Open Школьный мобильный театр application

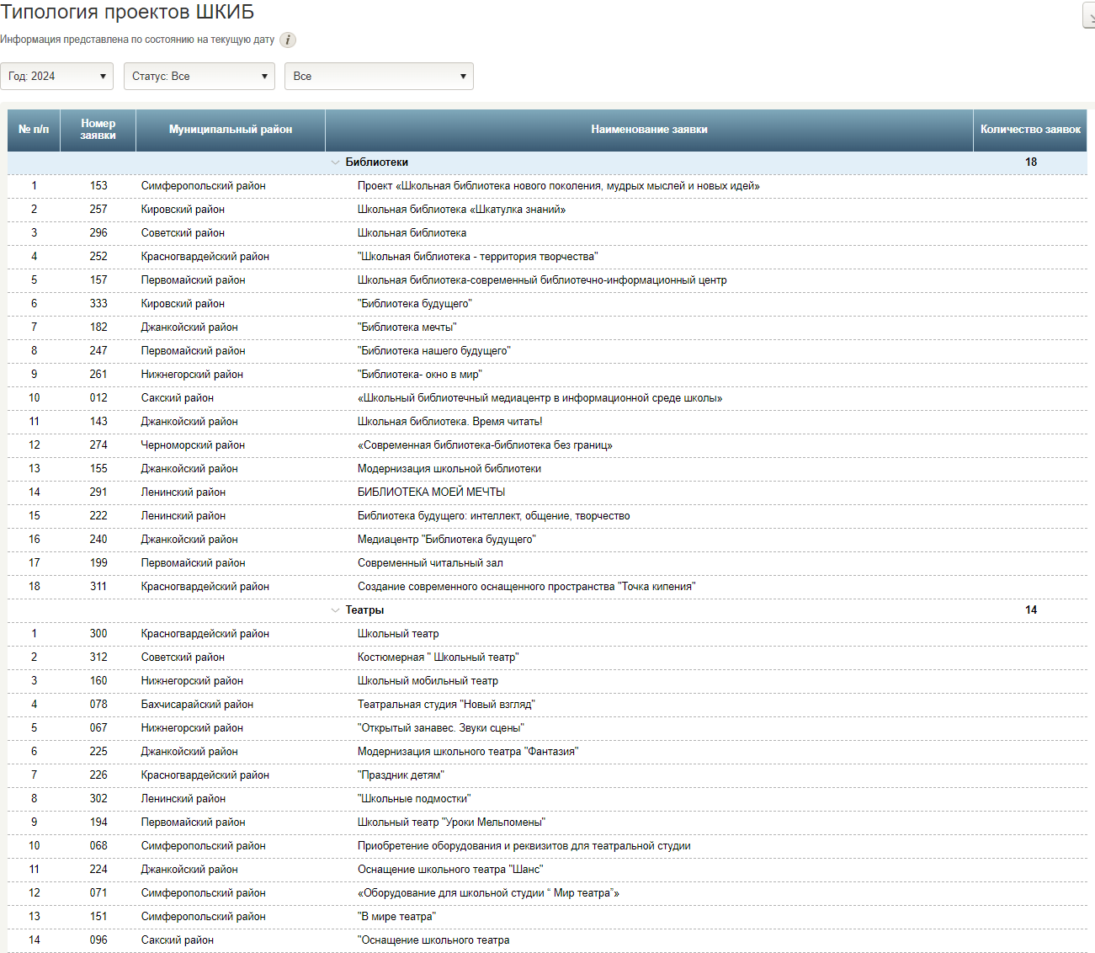[x=428, y=681]
